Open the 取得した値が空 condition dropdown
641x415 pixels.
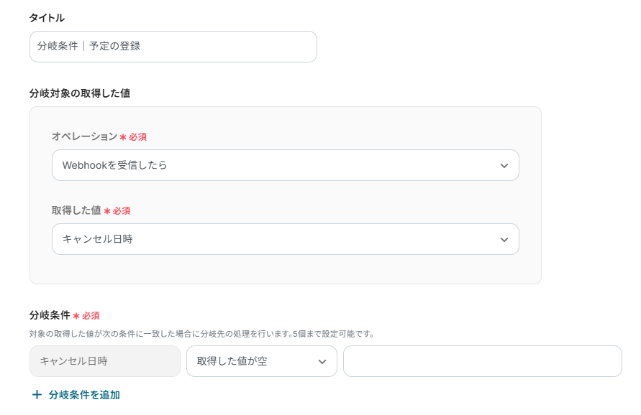(x=261, y=361)
